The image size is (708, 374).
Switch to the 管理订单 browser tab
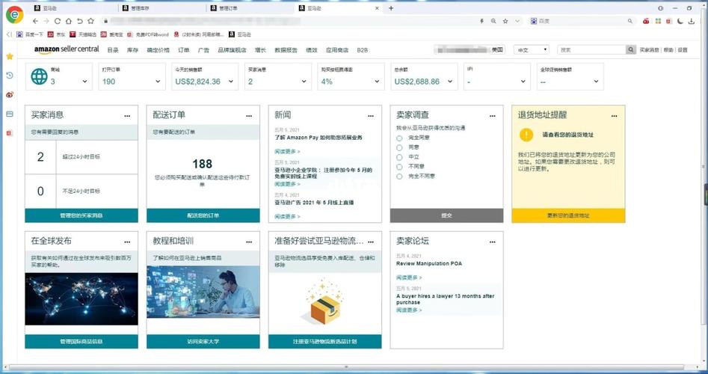click(x=250, y=8)
